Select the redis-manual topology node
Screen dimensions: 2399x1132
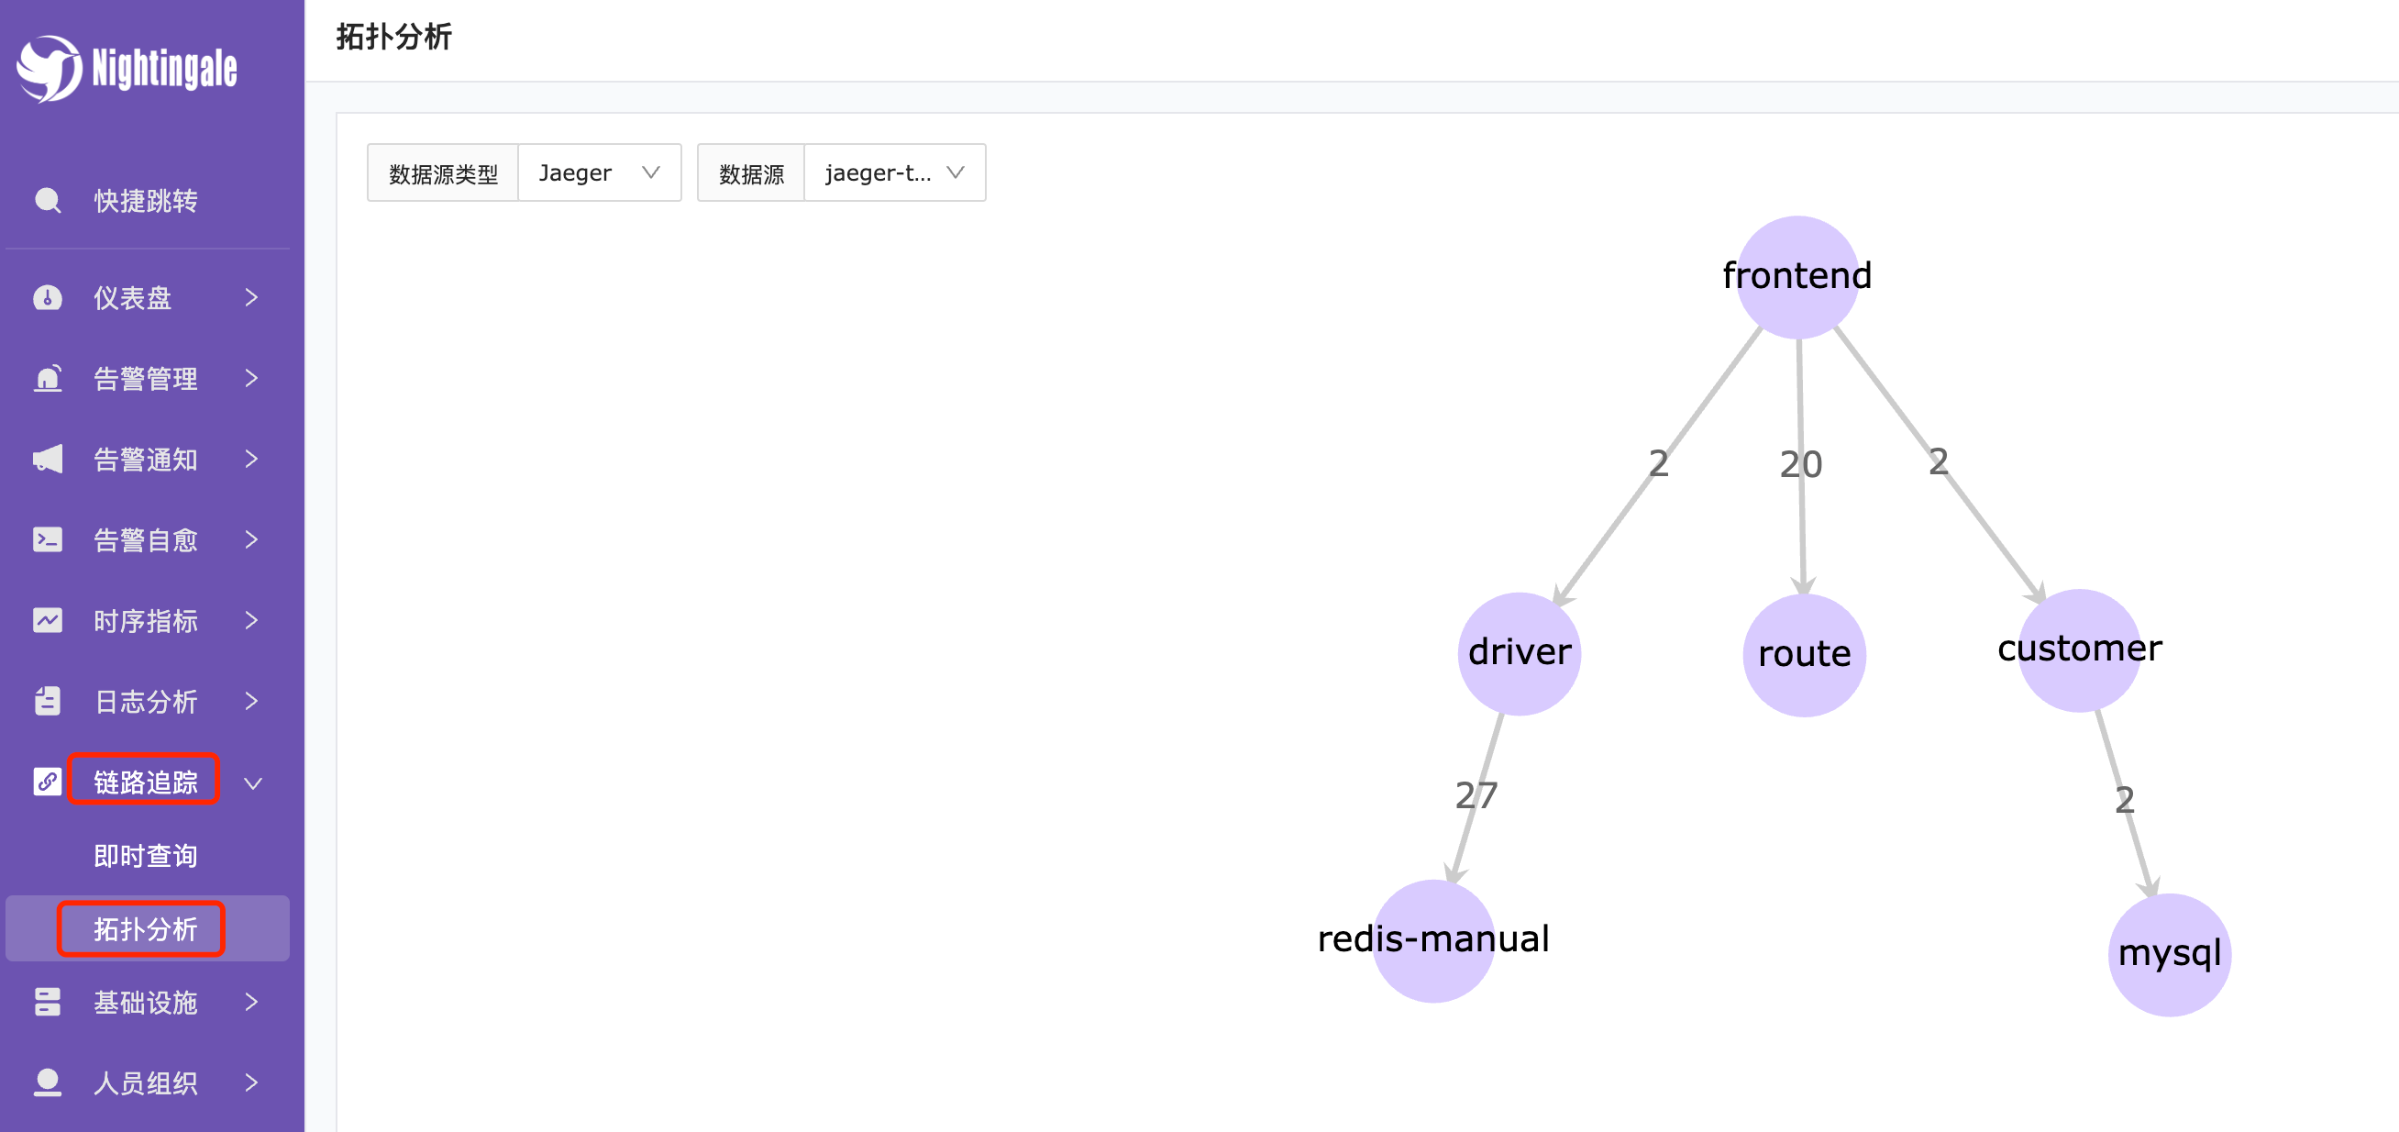[1433, 940]
